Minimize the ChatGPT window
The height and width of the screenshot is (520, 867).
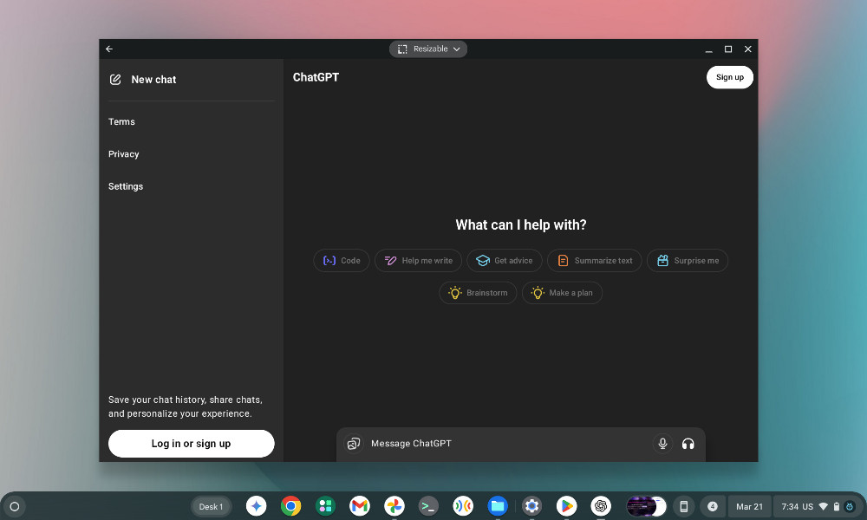tap(709, 49)
